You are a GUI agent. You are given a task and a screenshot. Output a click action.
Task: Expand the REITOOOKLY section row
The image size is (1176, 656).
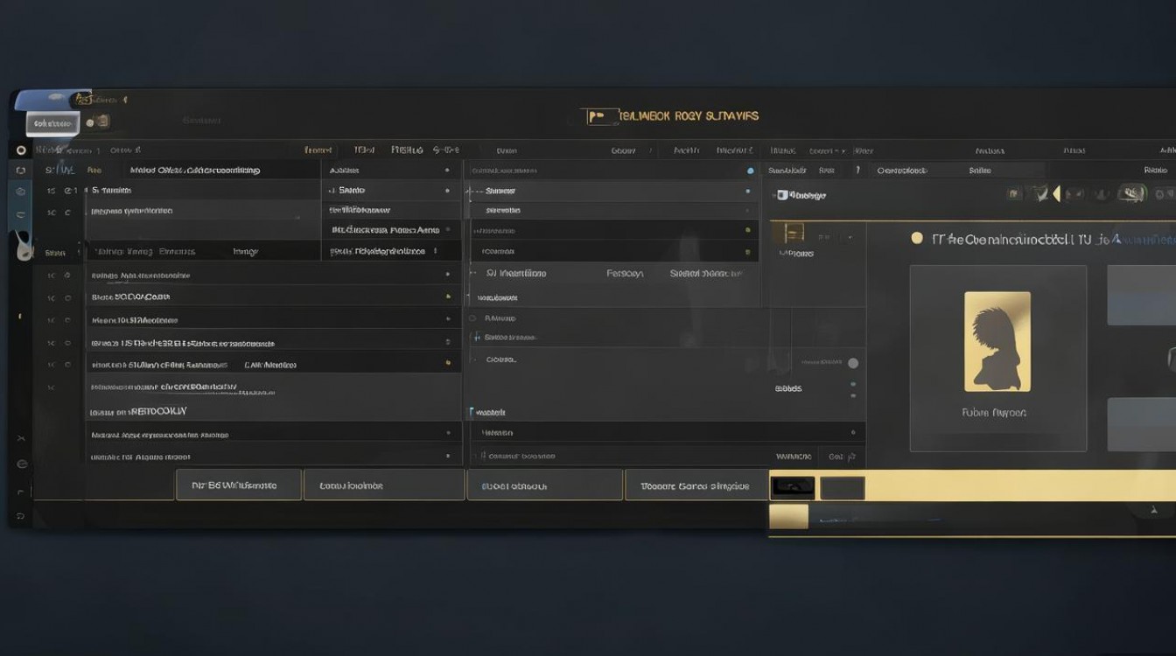coord(140,411)
